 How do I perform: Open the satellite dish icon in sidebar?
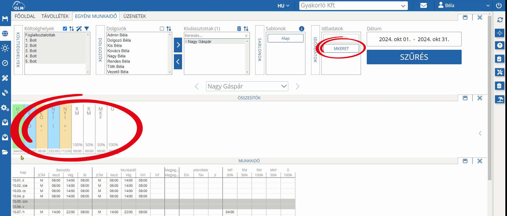(x=5, y=93)
